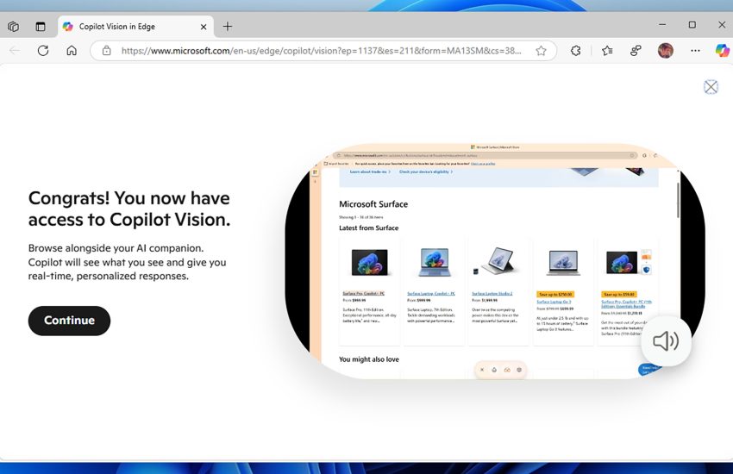Select the Copilot Vision in Edge tab
Screen dimensions: 733x474
(x=135, y=27)
